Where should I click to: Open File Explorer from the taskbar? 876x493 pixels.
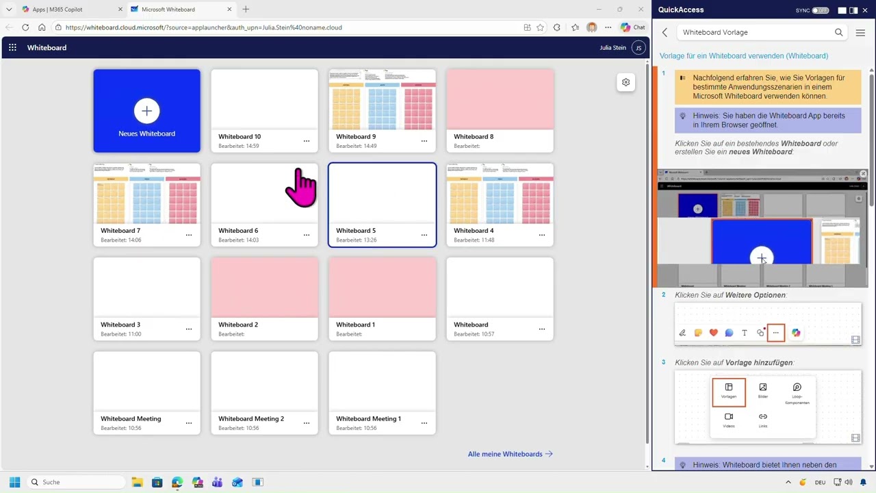137,482
